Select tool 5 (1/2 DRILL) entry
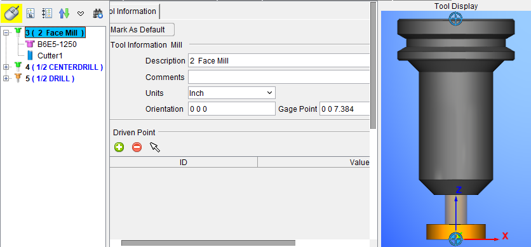The image size is (531, 247). point(50,79)
